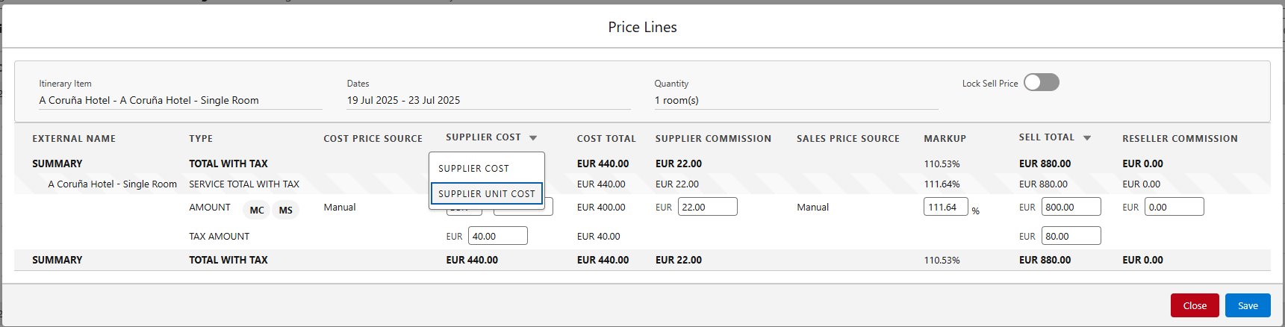Screen dimensions: 1285x327
Task: Click the markup percentage 111.64 field
Action: [x=945, y=208]
